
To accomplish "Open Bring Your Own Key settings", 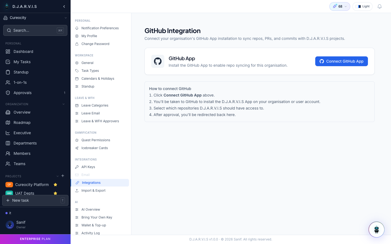I will coord(100,217).
